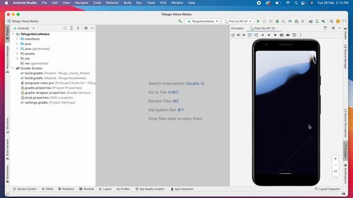Click Expand All in Project panel
353x198 pixels.
pyautogui.click(x=71, y=28)
